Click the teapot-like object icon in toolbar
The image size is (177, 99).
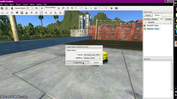pyautogui.click(x=111, y=8)
